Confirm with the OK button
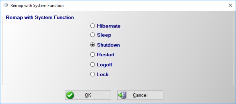Screen dimensions: 236x104 click(88, 95)
